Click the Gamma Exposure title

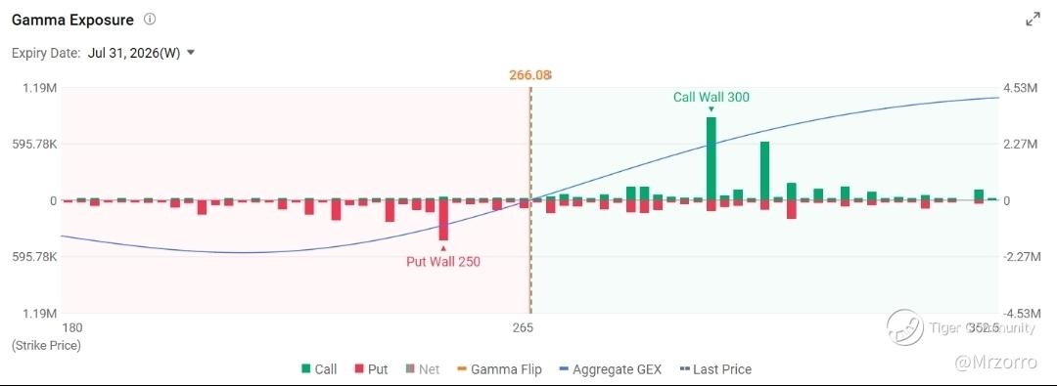[x=72, y=20]
